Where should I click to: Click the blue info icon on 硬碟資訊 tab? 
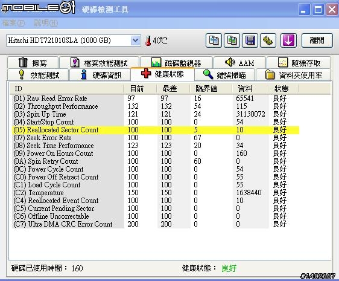click(84, 74)
